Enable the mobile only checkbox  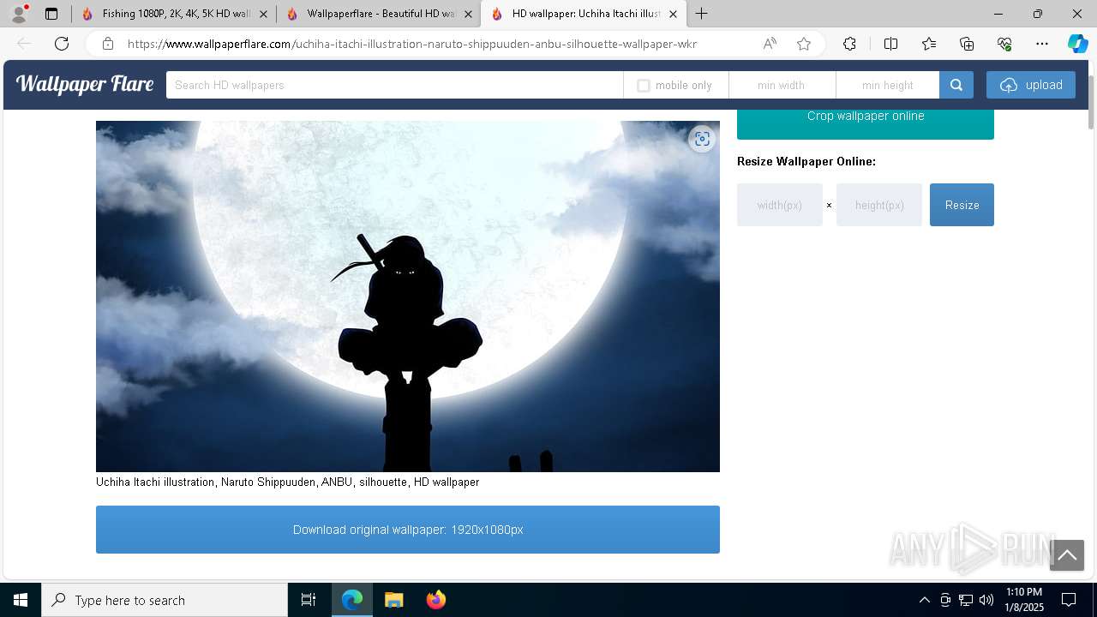pyautogui.click(x=644, y=86)
